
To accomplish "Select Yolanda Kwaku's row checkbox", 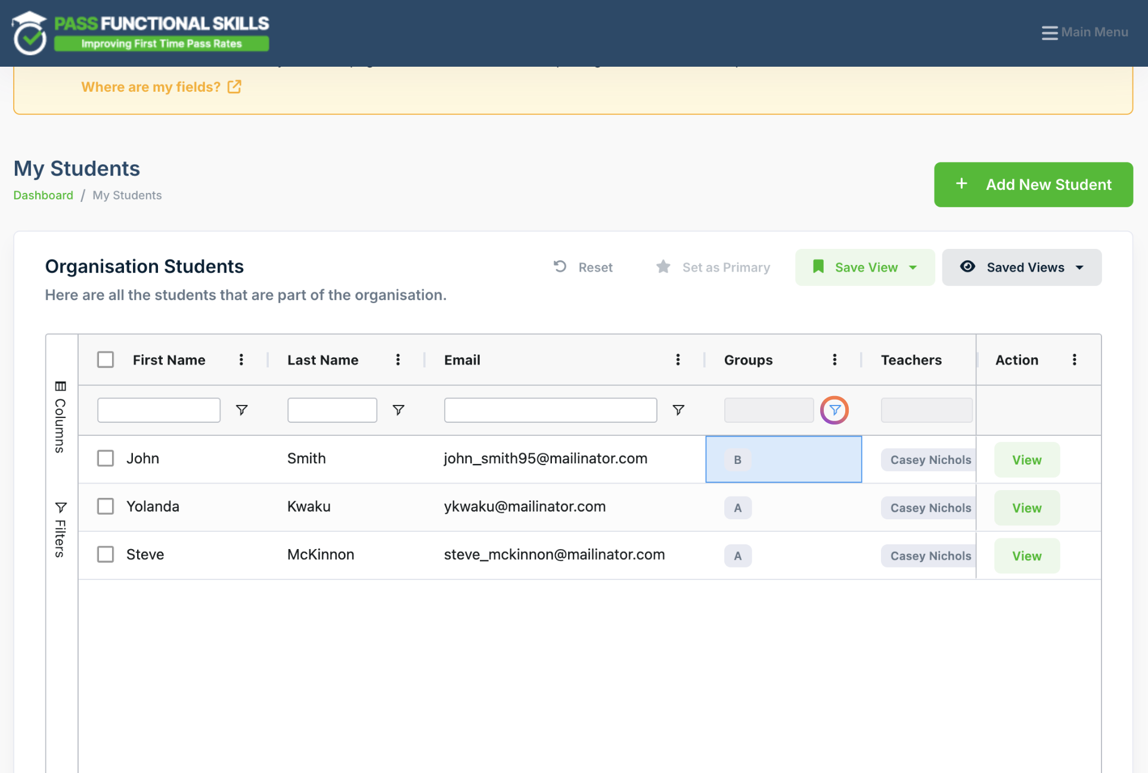I will coord(106,506).
